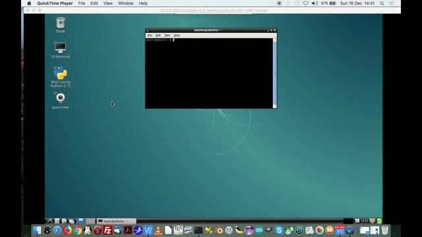Open Skype from the Dock
422x237 pixels.
click(279, 230)
